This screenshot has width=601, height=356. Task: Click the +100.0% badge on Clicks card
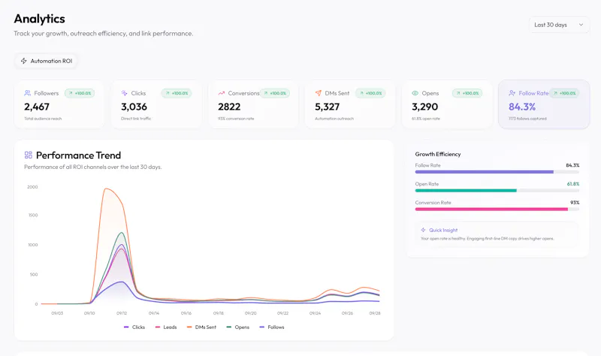click(177, 93)
